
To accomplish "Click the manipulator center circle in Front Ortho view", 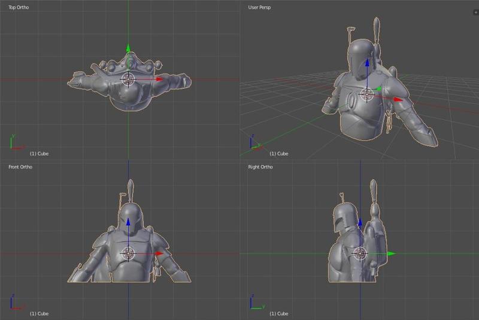I will 128,253.
